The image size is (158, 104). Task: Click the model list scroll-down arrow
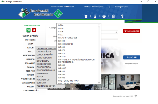point(99,82)
